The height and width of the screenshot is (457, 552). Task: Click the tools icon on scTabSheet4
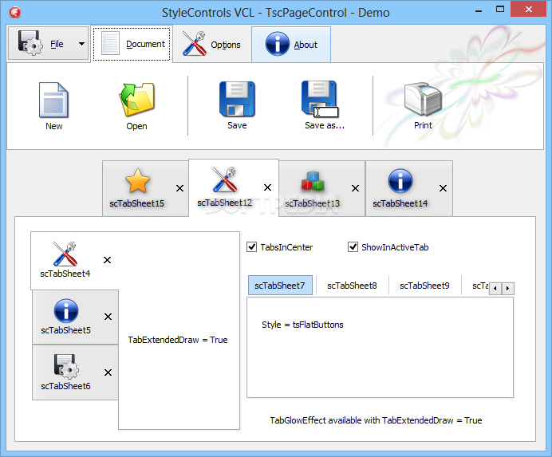coord(65,254)
